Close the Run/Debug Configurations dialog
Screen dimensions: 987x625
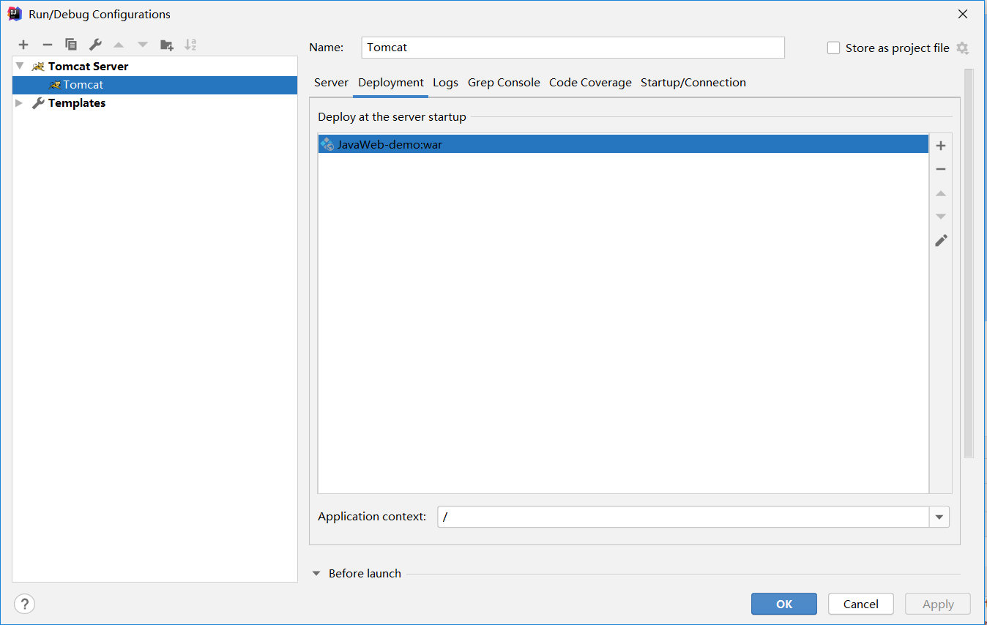tap(963, 14)
